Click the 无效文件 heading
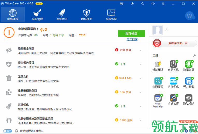Screen dimensions: 198x134 click(23, 77)
